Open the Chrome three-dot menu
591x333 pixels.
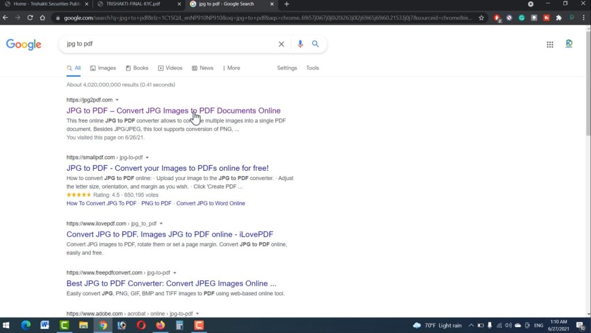(x=583, y=18)
